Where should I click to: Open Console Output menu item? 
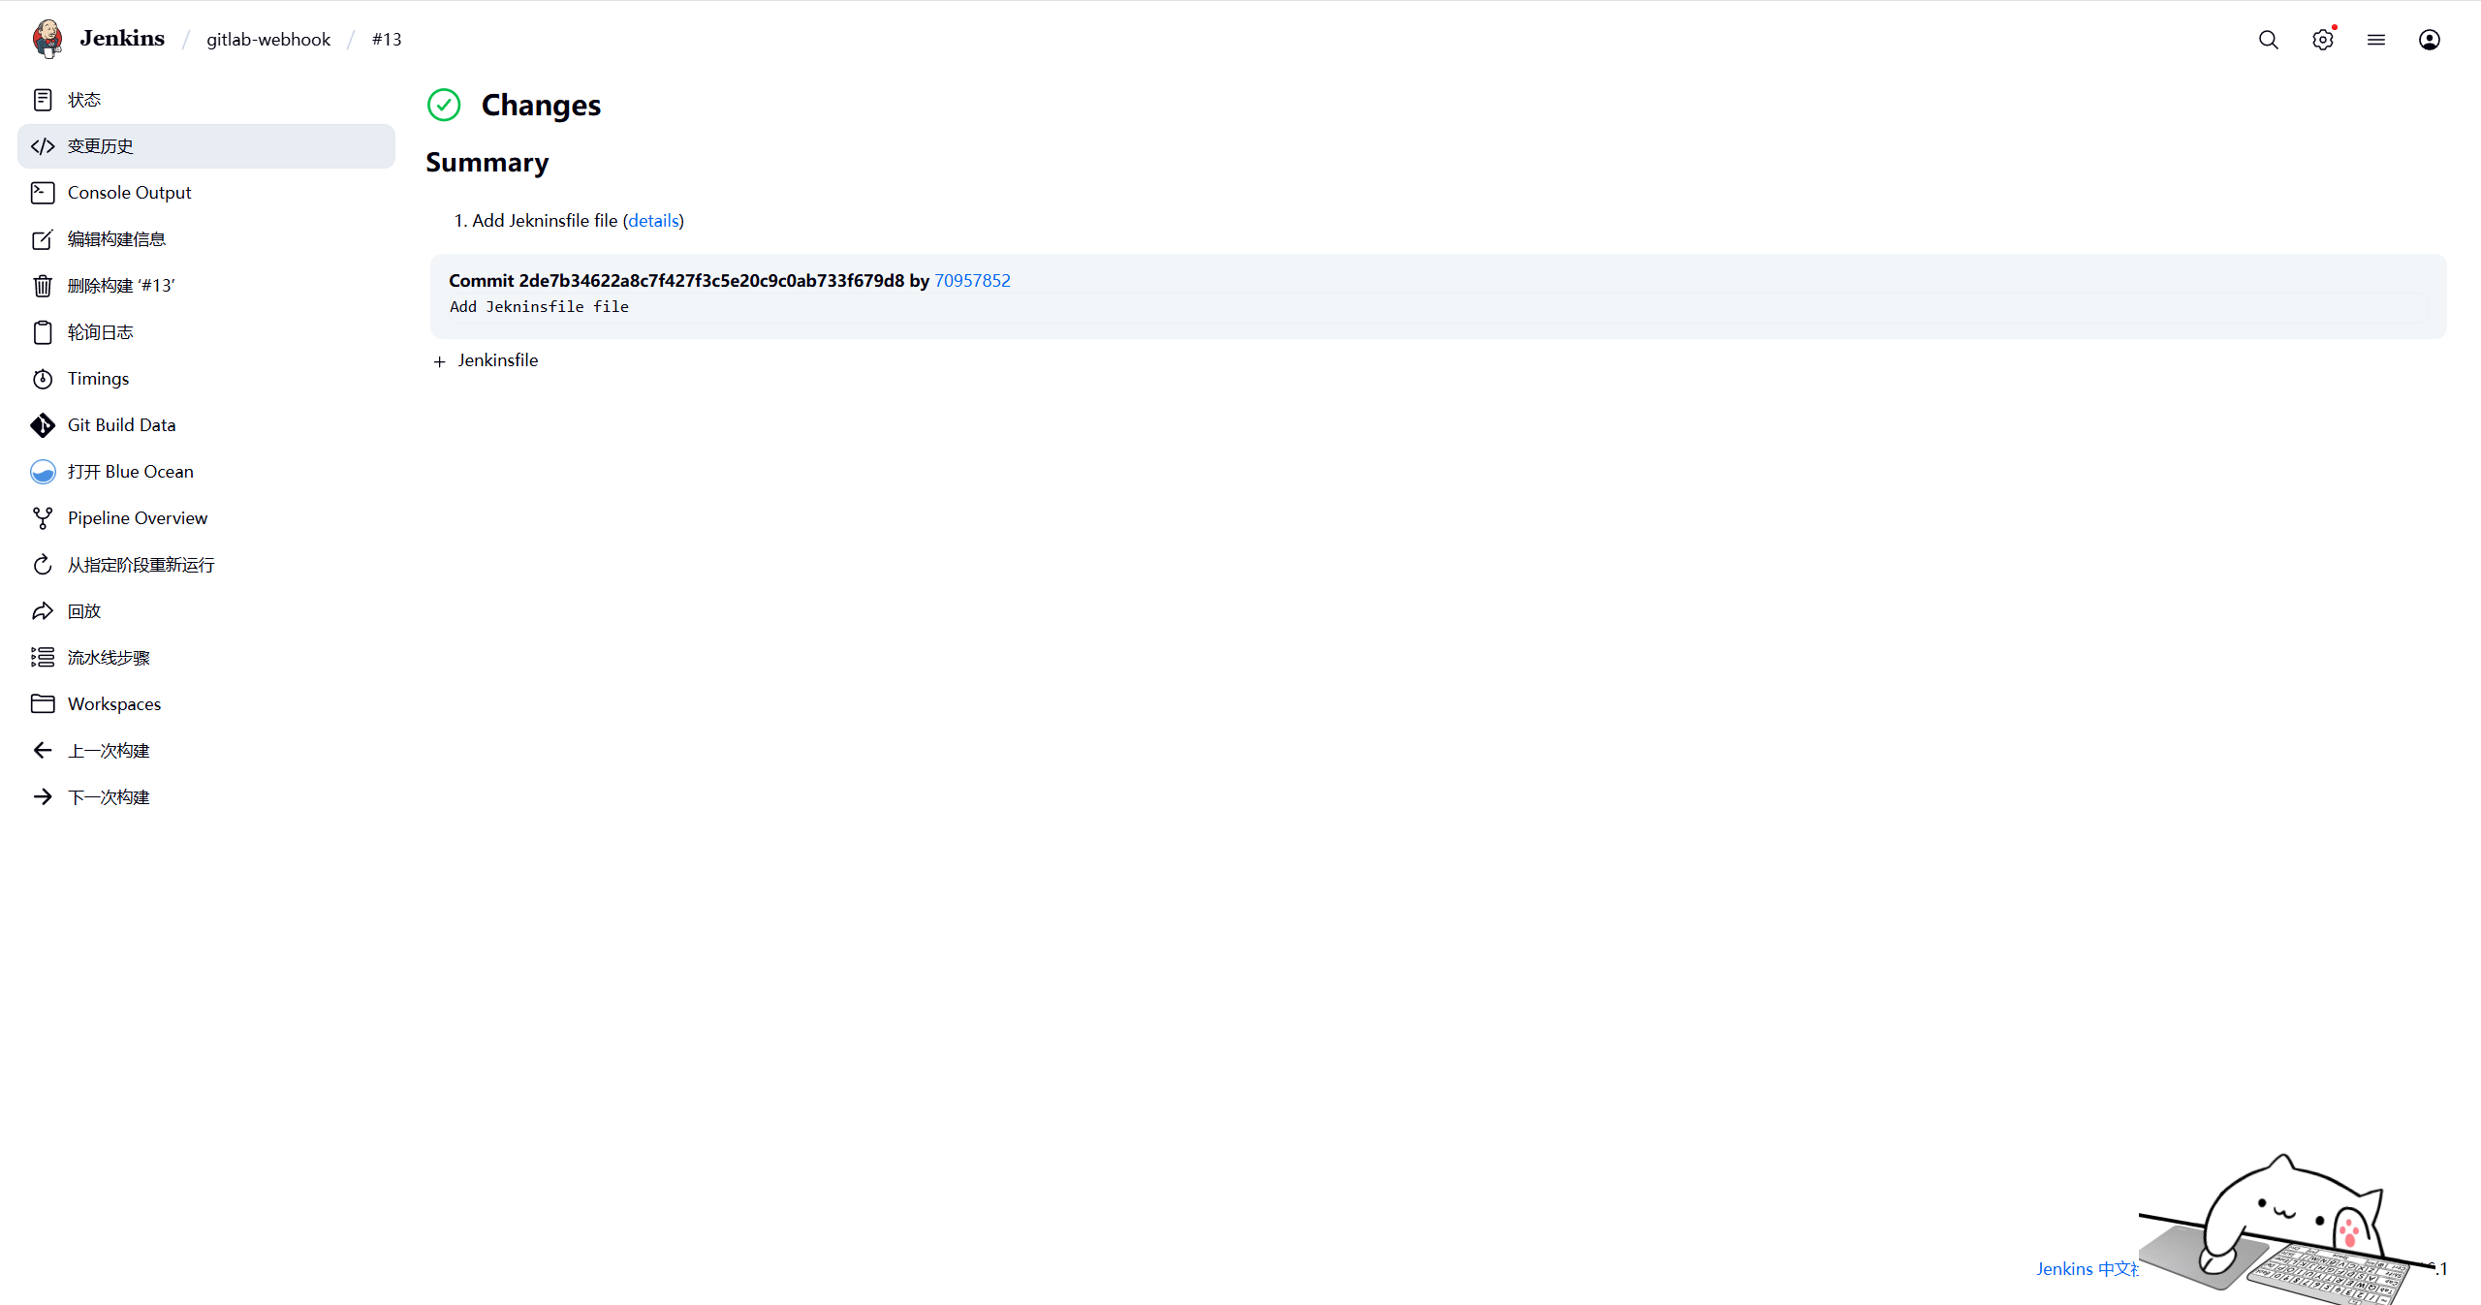(x=206, y=193)
